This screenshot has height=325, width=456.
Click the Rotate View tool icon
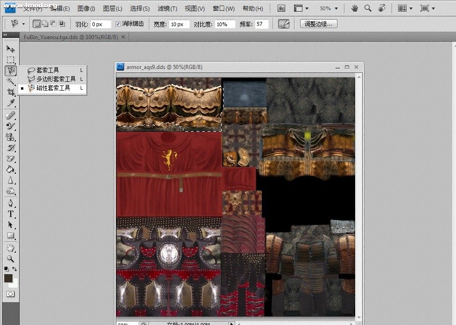coord(382,8)
